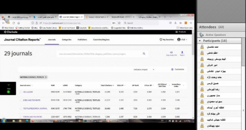This screenshot has height=130, width=246.
Task: Open the Other Bookmarks folder
Action: coord(184,28)
